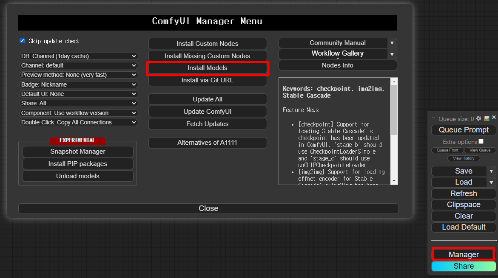Click the Load workflow button

coord(459,182)
